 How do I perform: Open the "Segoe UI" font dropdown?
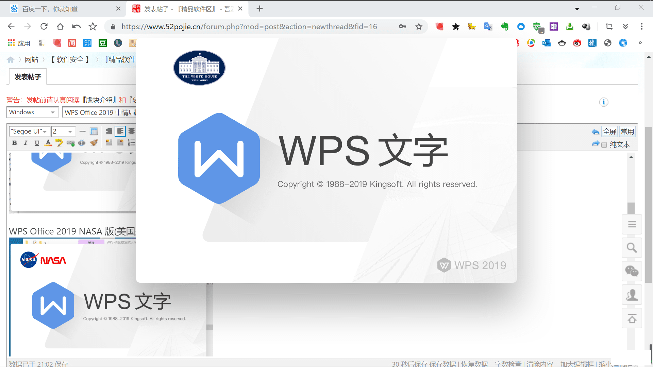[29, 131]
